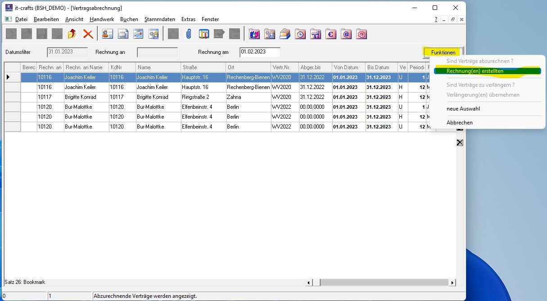Click the Datumsfilter date field
Image resolution: width=547 pixels, height=301 pixels.
click(67, 52)
